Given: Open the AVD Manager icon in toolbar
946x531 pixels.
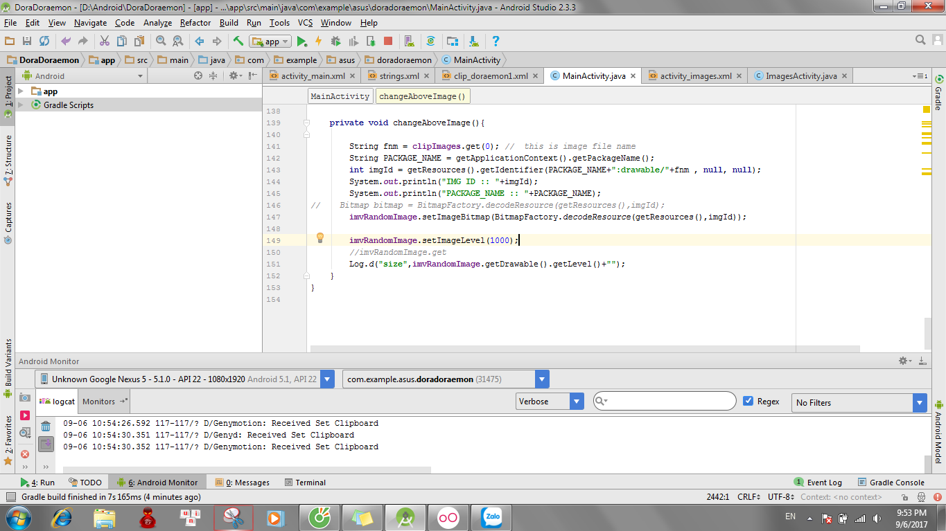Looking at the screenshot, I should point(409,42).
